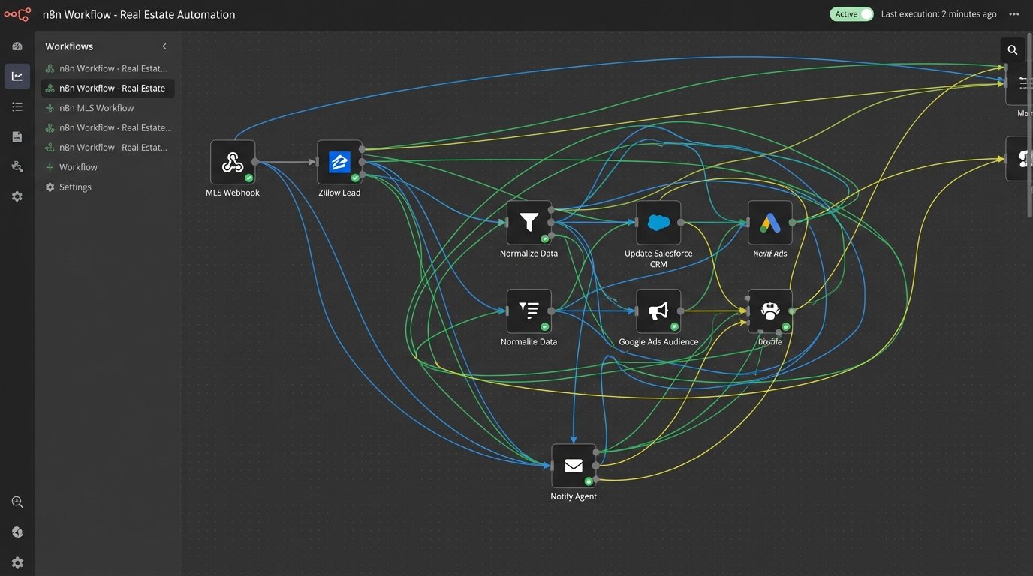Toggle the Active workflow switch
1033x576 pixels.
click(x=851, y=14)
